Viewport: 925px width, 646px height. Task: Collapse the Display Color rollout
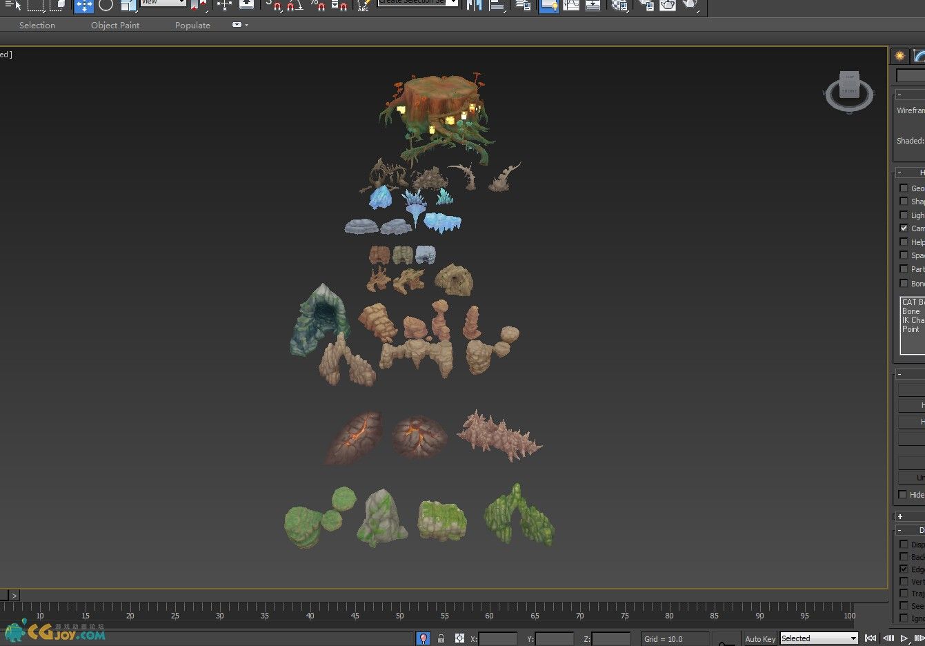pyautogui.click(x=910, y=94)
